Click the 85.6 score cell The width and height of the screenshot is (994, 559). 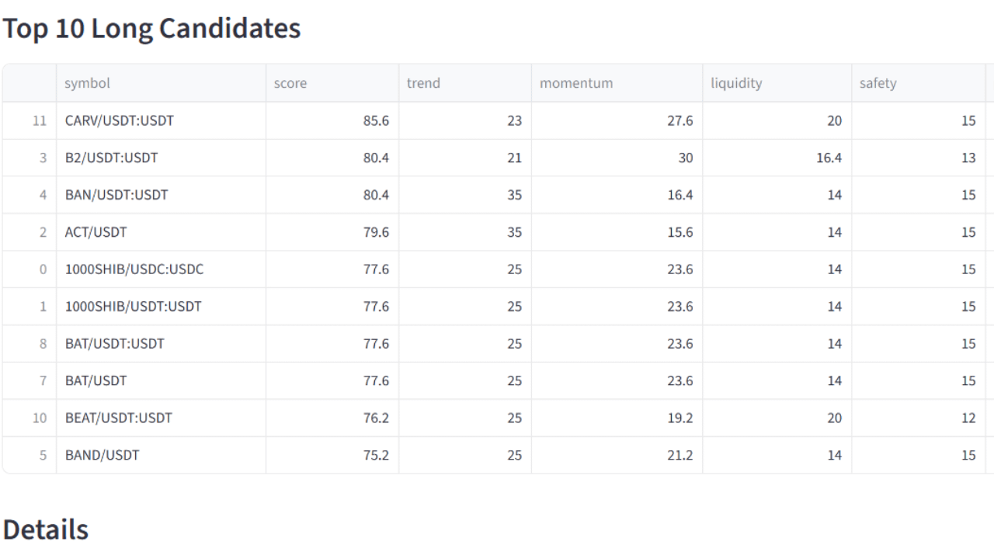click(376, 120)
